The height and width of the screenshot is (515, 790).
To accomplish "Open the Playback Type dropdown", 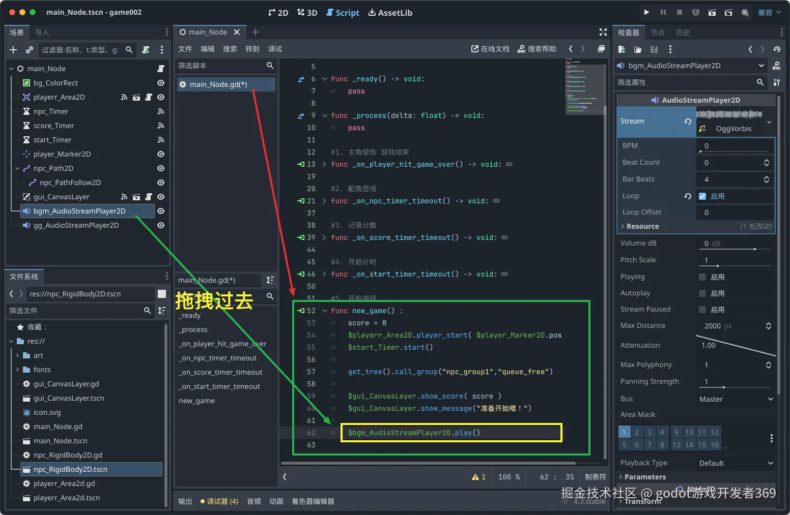I will coord(736,463).
